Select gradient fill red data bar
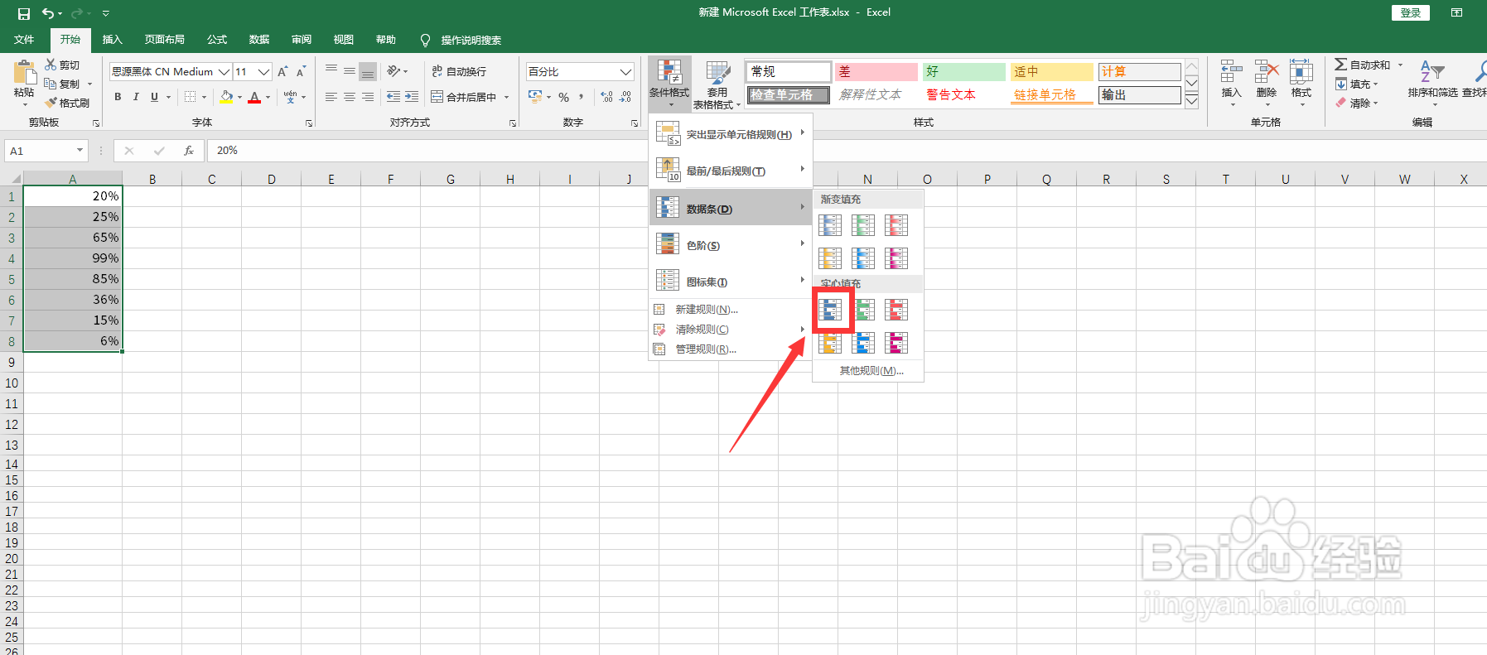The image size is (1487, 655). point(896,225)
